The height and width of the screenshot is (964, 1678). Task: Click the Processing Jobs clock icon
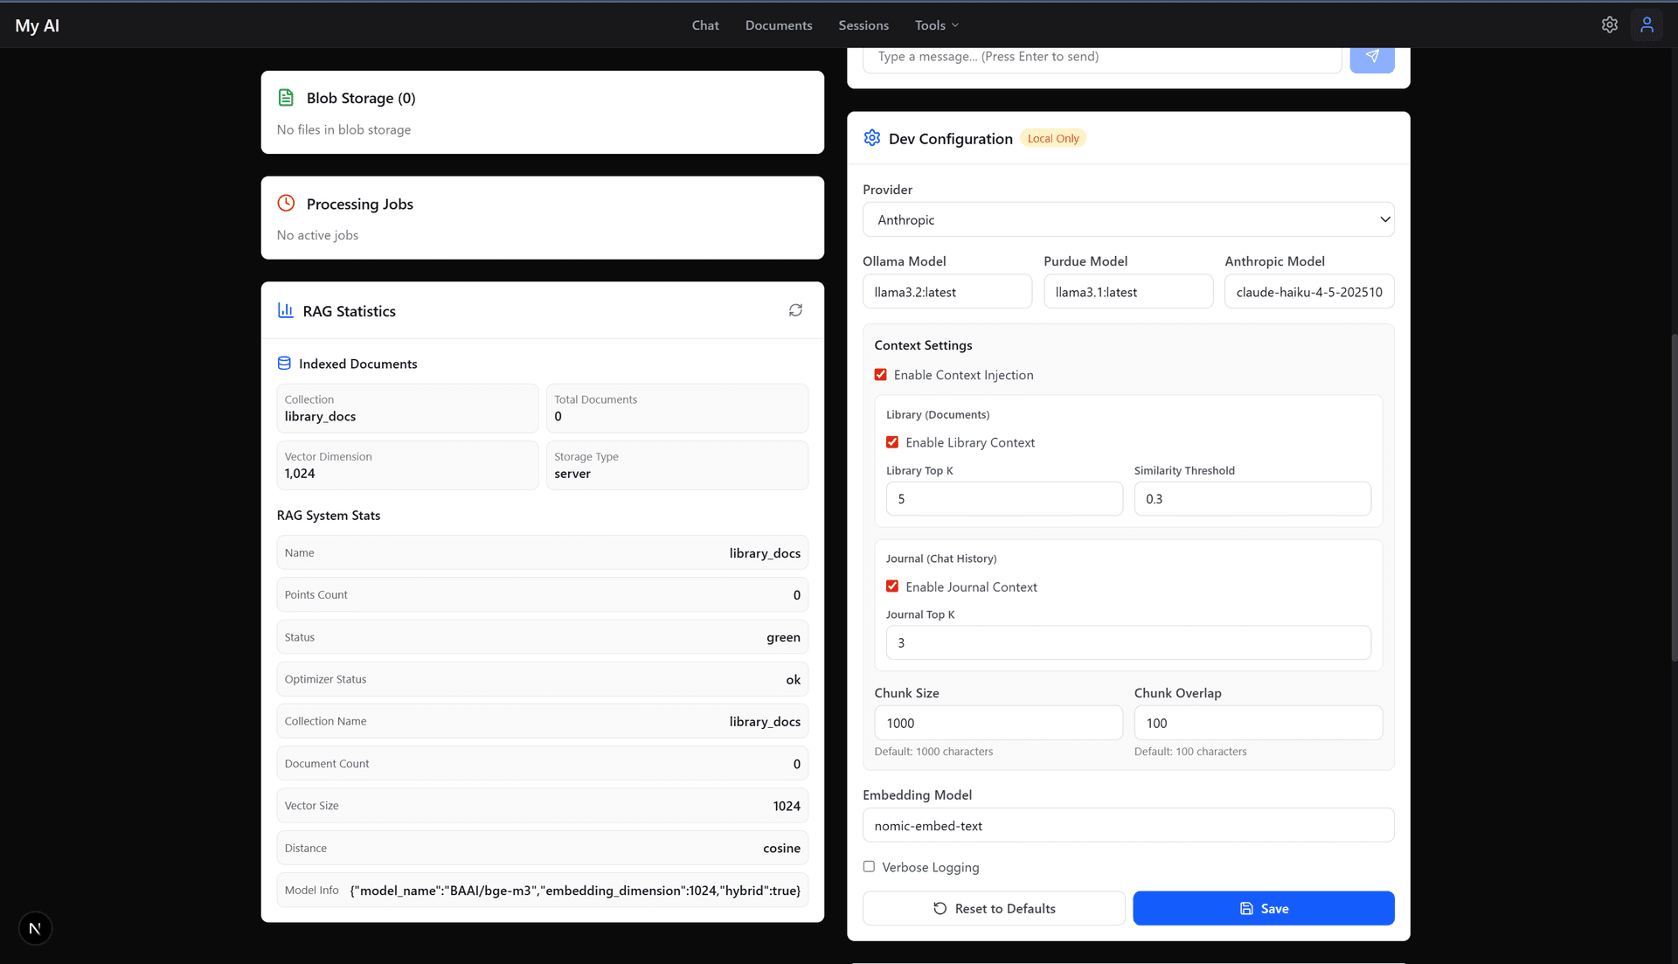pyautogui.click(x=286, y=203)
